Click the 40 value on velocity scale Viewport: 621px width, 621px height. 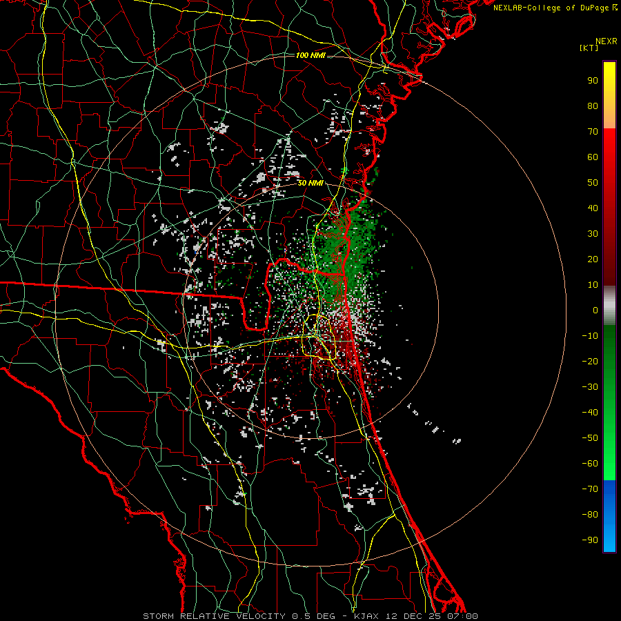click(x=593, y=208)
